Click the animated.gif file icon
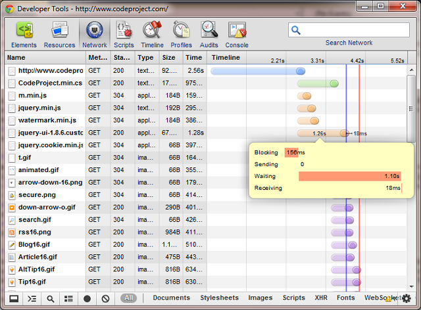Screen dimensions: 421x310 [x=12, y=170]
